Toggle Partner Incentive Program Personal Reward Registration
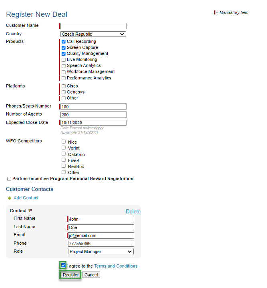This screenshot has width=267, height=288. coord(9,179)
